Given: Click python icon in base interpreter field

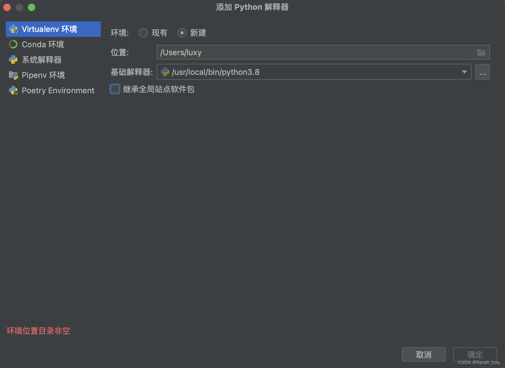Looking at the screenshot, I should 165,72.
